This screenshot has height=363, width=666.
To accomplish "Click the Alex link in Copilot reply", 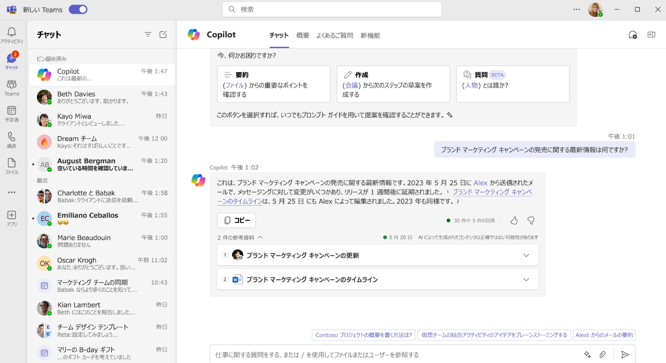I will pos(480,183).
